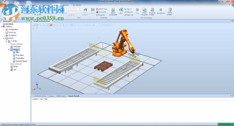
Task: Select the Infeed_Outfeed:View1 document tab
Action: click(42, 21)
